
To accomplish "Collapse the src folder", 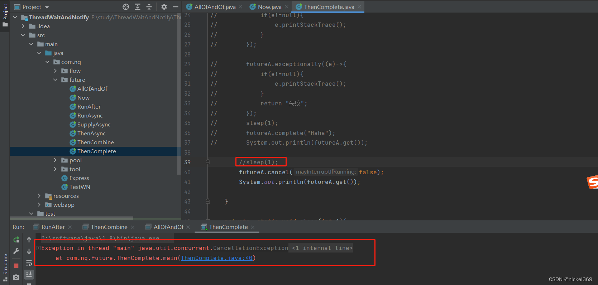I will (x=23, y=35).
